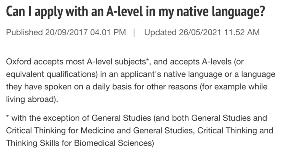The height and width of the screenshot is (156, 282).
Task: Click the time "04.01 PM"
Action: (108, 32)
